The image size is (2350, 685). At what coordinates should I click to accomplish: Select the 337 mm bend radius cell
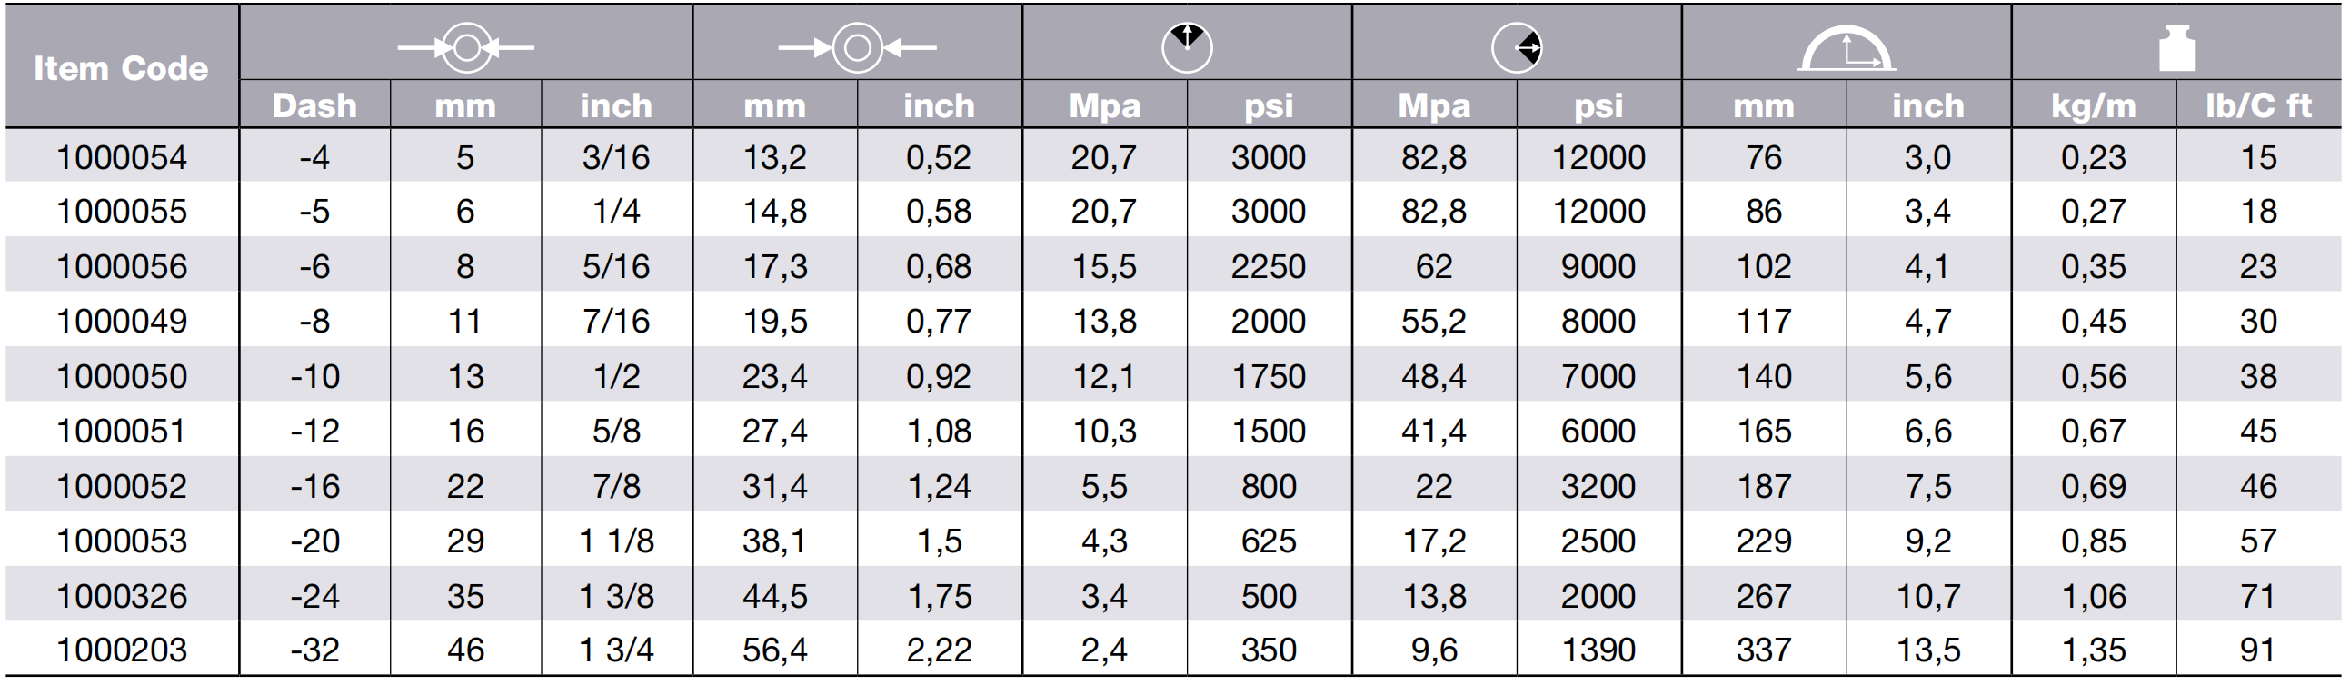[x=1765, y=650]
